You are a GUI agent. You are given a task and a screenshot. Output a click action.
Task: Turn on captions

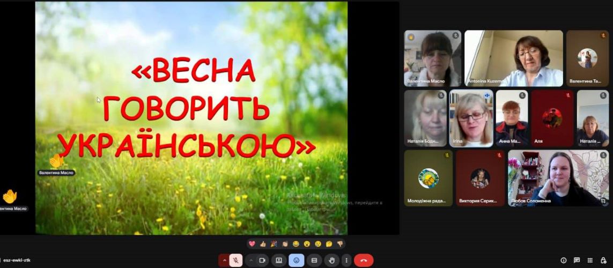[314, 260]
